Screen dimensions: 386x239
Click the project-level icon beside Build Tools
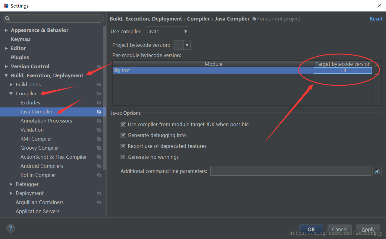point(99,84)
